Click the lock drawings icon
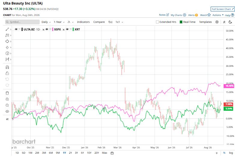The image size is (235, 157). (x=7, y=73)
